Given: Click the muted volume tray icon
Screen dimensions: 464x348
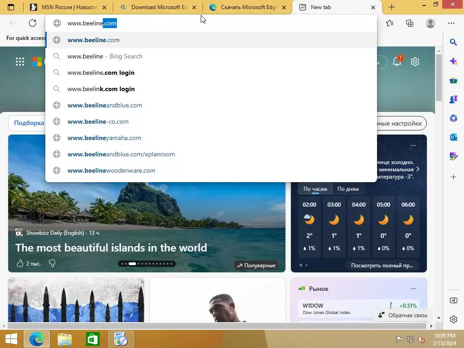Looking at the screenshot, I should tap(421, 339).
